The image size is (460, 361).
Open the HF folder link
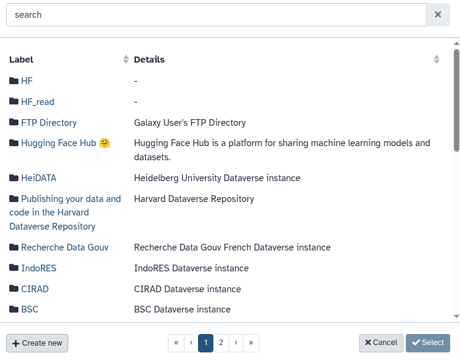pyautogui.click(x=26, y=81)
